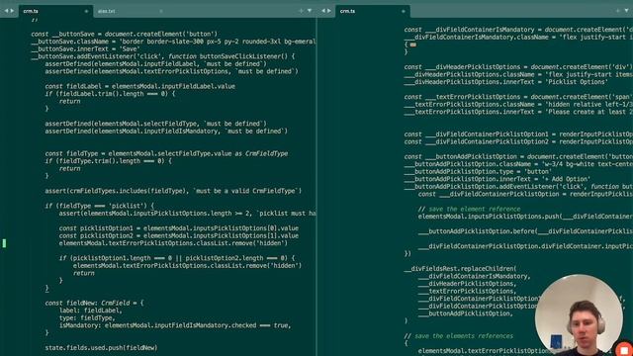Image resolution: width=633 pixels, height=356 pixels.
Task: Close the crm.ts tab in left pane
Action: 86,11
